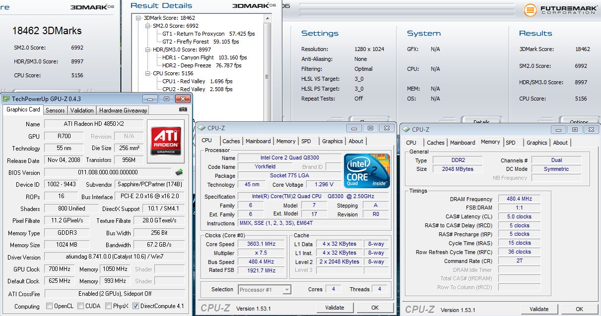Image resolution: width=601 pixels, height=316 pixels.
Task: Collapse the HDR/SM3.0 Score tree node
Action: pos(147,50)
